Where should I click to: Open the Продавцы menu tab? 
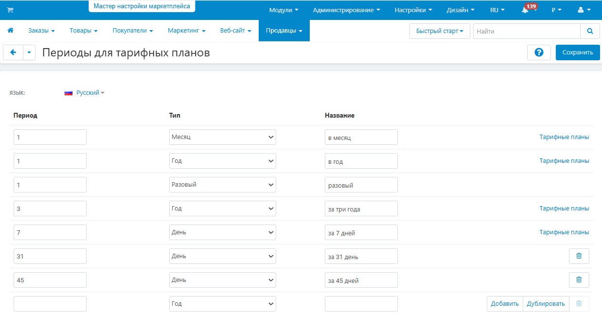tap(284, 31)
